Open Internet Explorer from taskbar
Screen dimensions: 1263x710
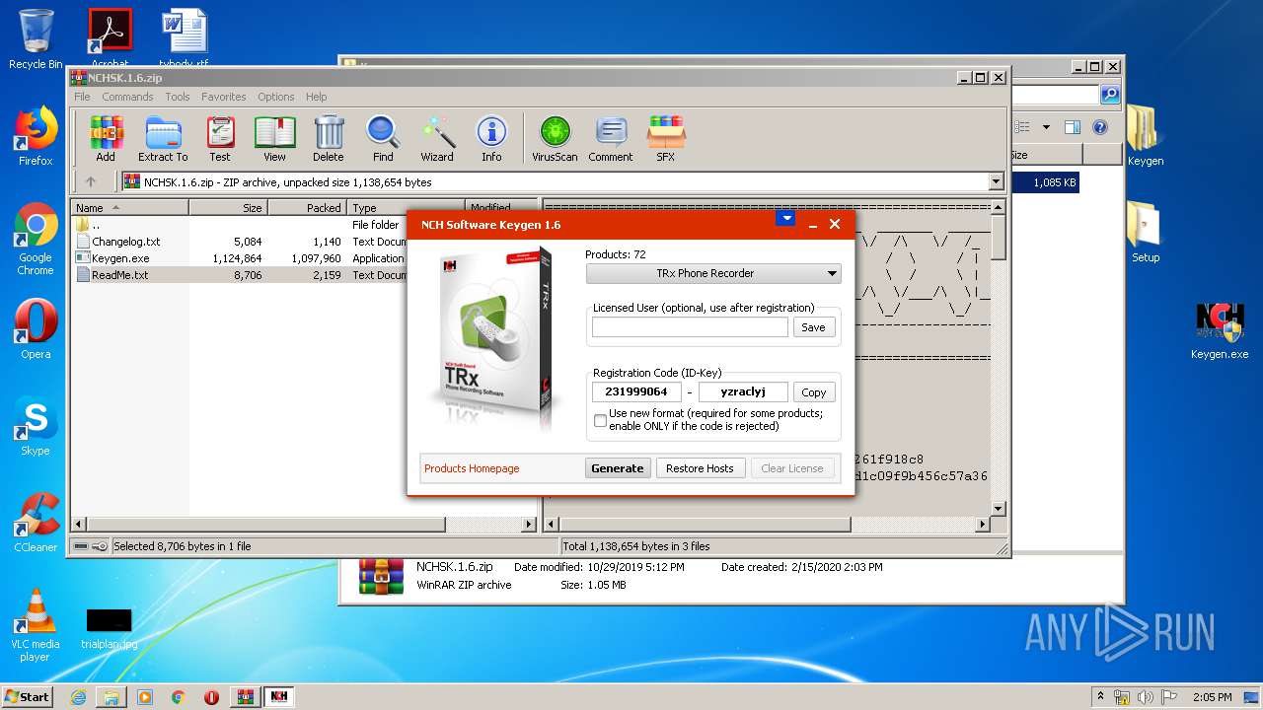pos(78,697)
